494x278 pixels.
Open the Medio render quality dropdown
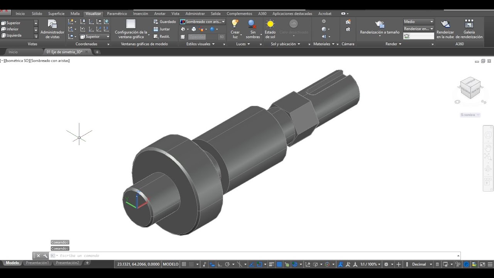point(419,22)
